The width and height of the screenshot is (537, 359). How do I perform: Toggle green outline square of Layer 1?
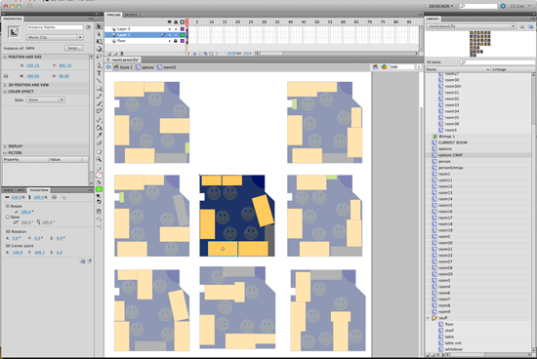[x=183, y=35]
